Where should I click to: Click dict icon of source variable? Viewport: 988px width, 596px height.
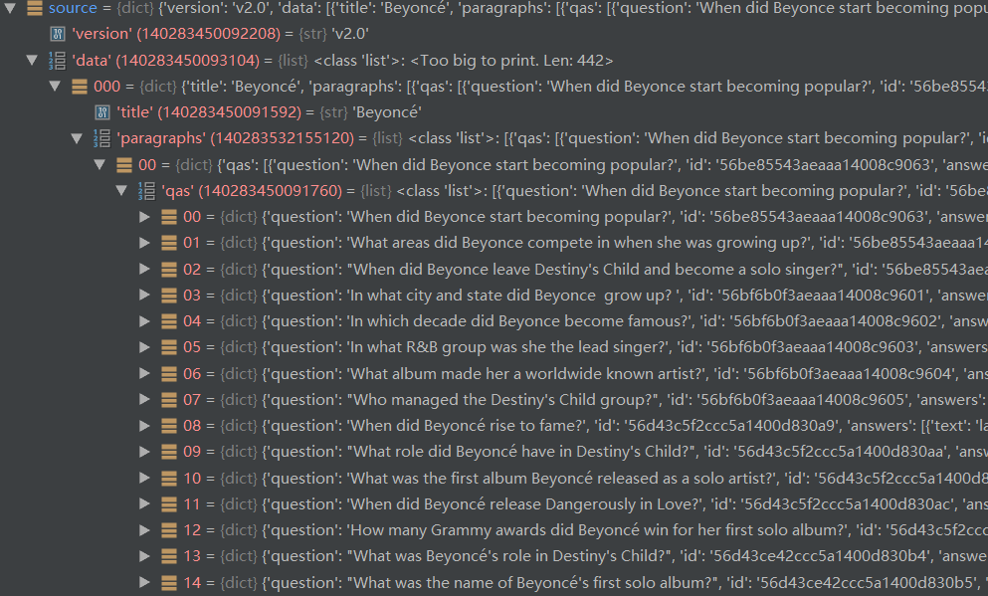tap(35, 8)
